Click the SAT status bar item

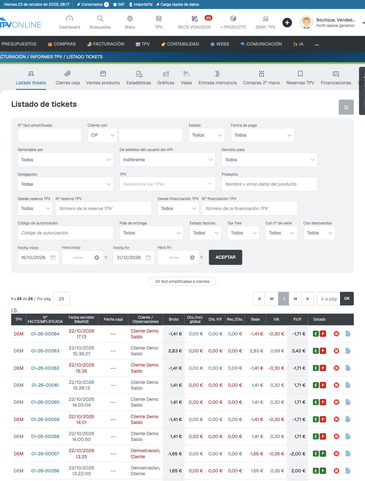click(119, 4)
